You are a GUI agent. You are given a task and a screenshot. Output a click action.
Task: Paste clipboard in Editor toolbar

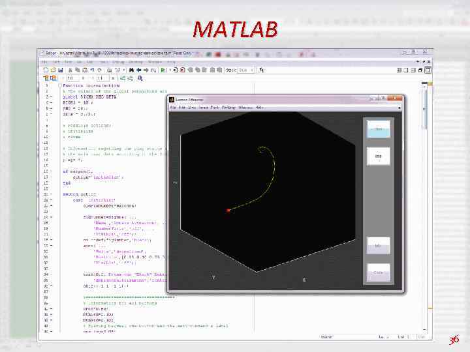point(85,70)
